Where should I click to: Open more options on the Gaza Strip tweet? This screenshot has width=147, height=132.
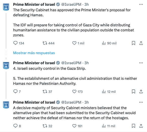[141, 63]
